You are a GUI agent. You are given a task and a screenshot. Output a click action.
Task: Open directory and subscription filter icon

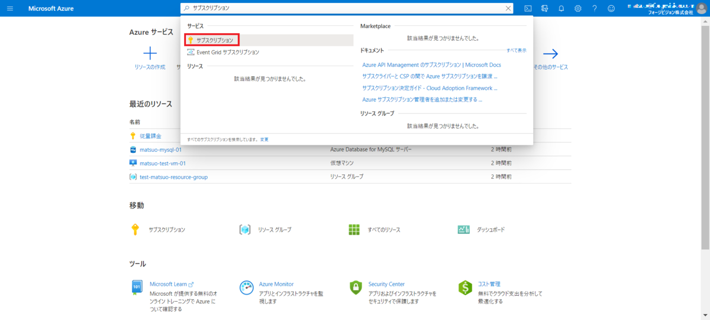coord(544,8)
